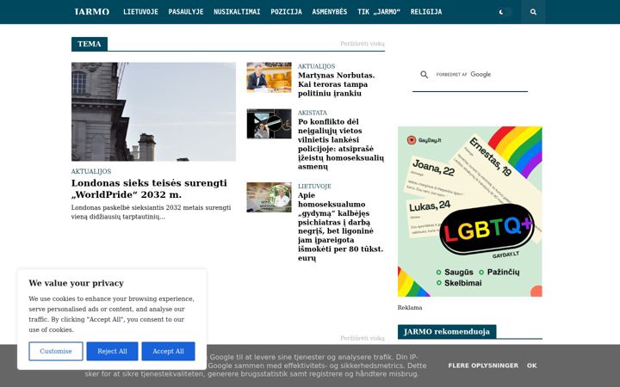Select 'JARMO rekomenduoja' section heading
This screenshot has width=620, height=387.
[447, 332]
